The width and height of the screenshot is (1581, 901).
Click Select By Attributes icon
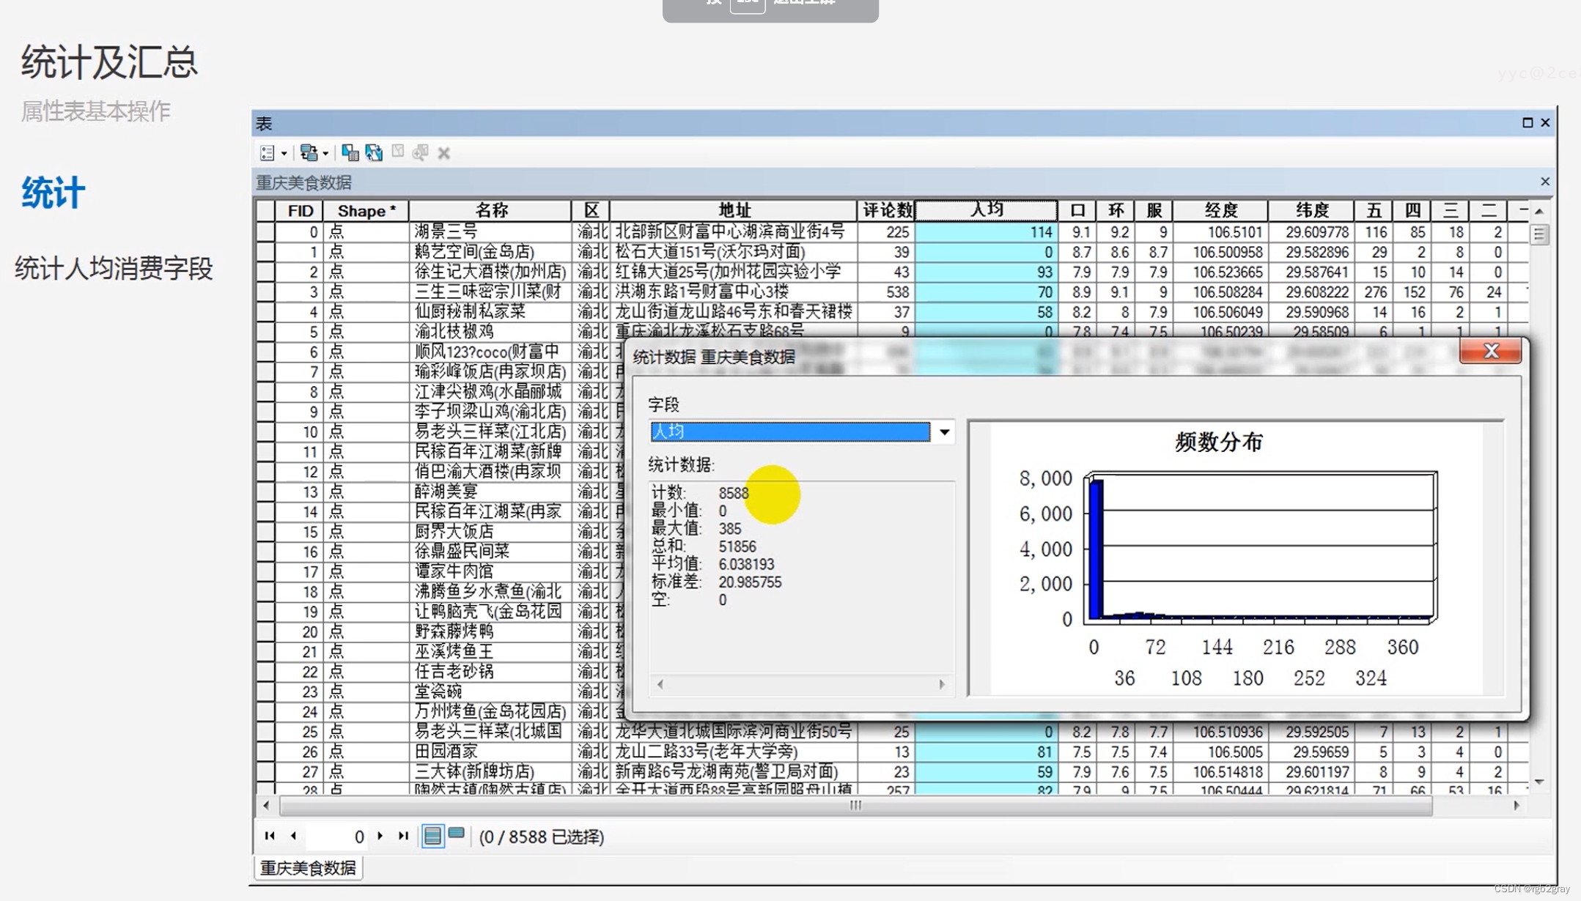coord(350,152)
